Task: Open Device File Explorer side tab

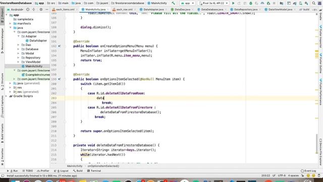Action: click(321, 152)
